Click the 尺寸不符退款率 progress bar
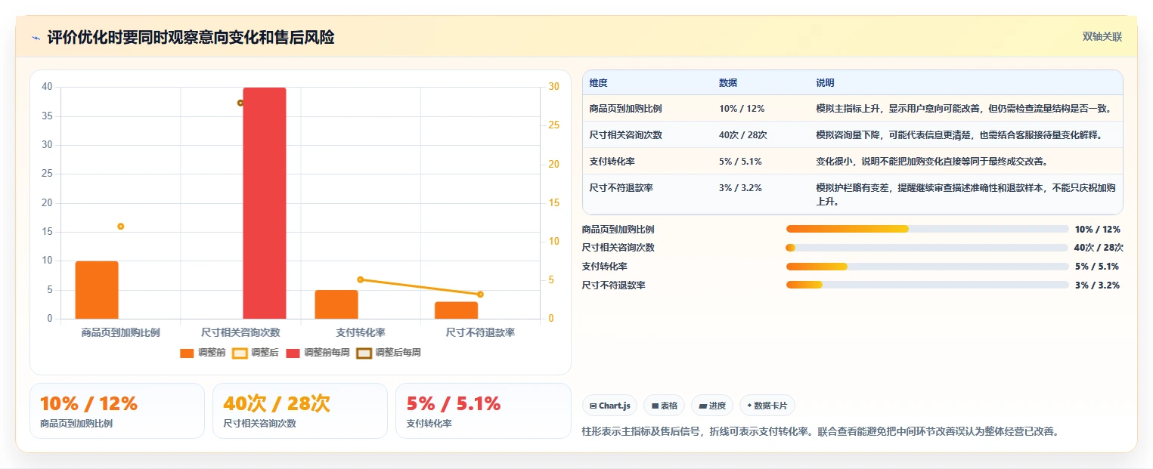 (x=928, y=285)
